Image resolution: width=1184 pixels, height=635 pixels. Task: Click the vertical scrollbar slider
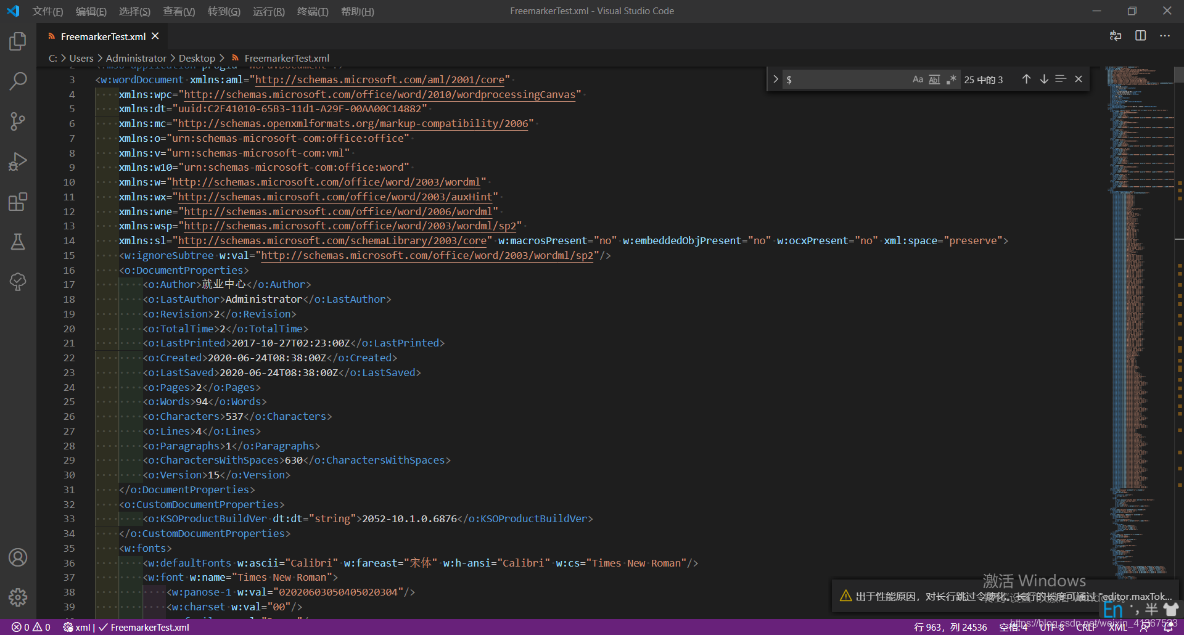(1179, 75)
